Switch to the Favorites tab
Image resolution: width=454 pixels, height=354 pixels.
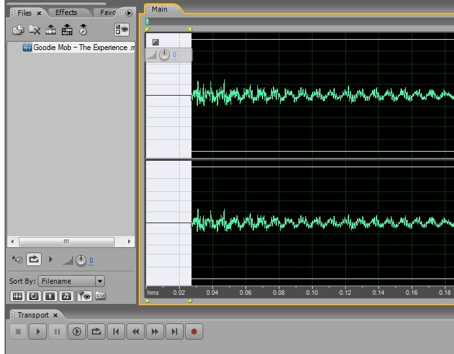109,12
